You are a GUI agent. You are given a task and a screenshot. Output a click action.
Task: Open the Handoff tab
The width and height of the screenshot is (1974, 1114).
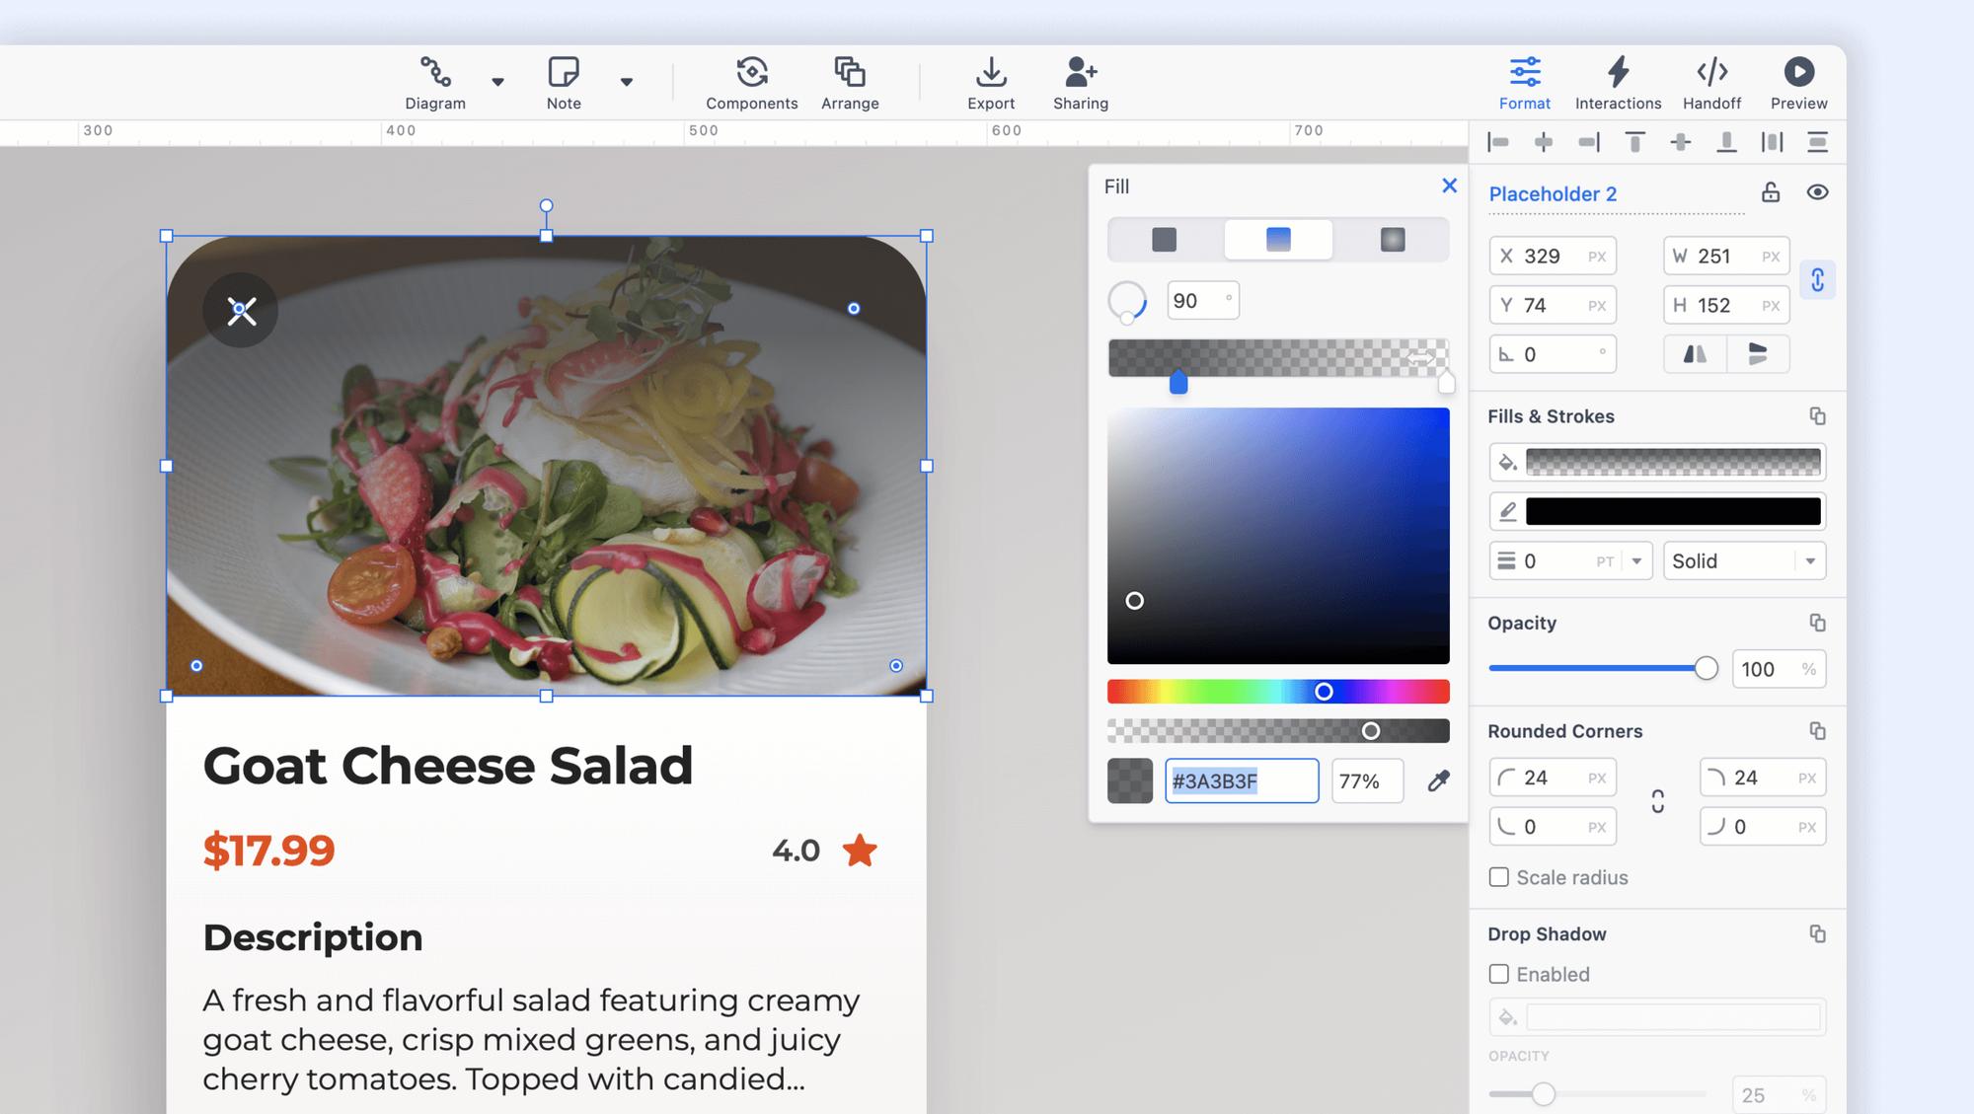pos(1712,83)
